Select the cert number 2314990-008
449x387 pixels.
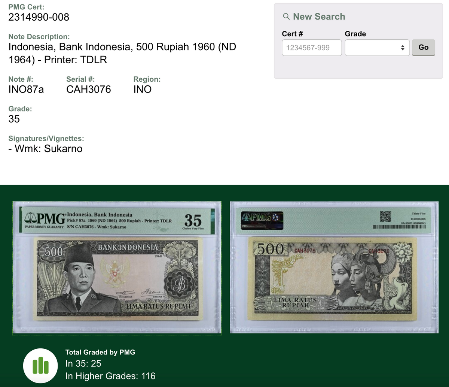39,17
